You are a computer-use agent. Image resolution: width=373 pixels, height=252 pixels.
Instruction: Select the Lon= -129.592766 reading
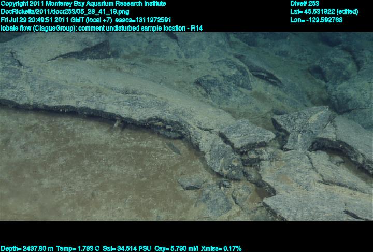tap(316, 20)
